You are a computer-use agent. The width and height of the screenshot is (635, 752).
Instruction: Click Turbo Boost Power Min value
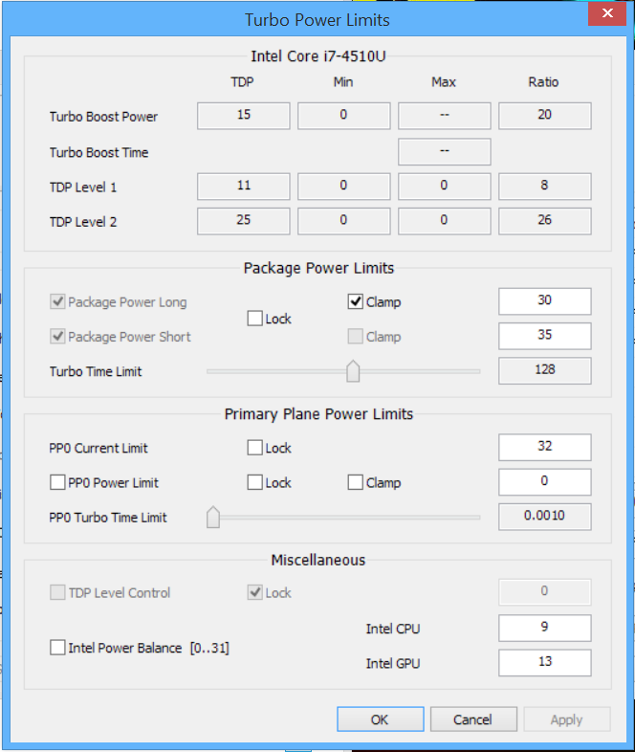click(x=344, y=116)
